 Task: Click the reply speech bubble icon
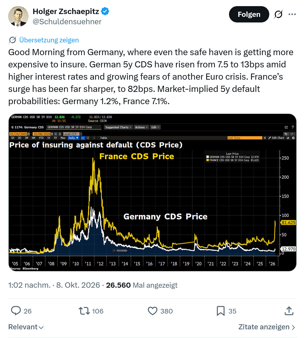pyautogui.click(x=16, y=311)
